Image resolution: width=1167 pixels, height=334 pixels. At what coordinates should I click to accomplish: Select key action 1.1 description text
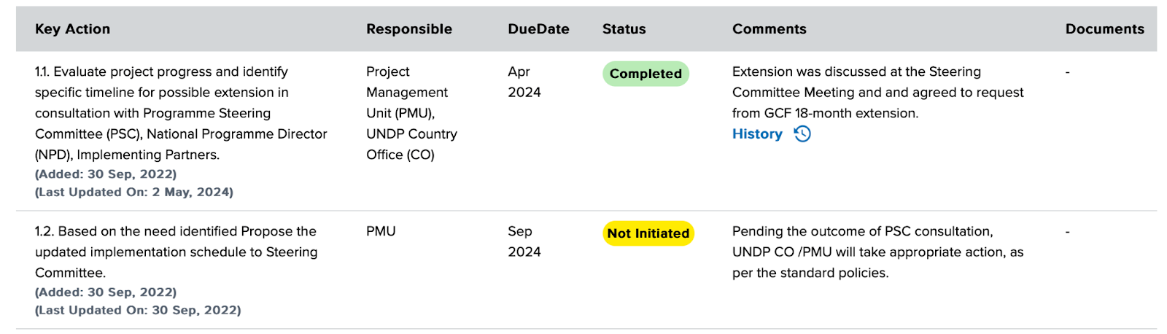click(181, 113)
